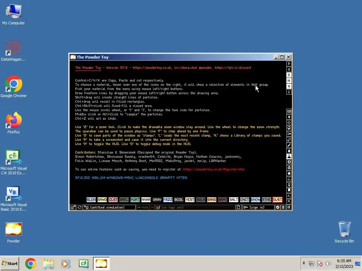Image resolution: width=362 pixels, height=271 pixels.
Task: Click the reload simulation icon
Action: (80, 207)
